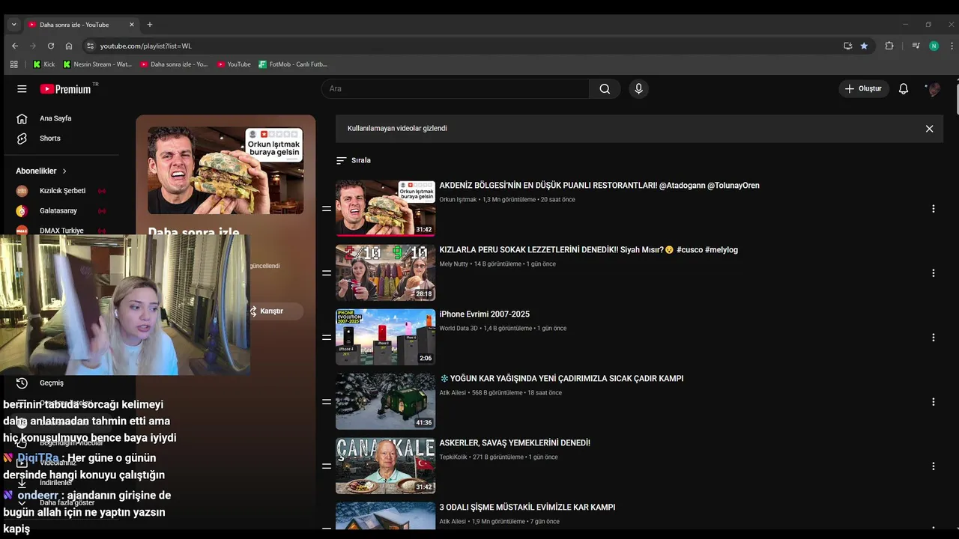
Task: Start voice search with microphone icon
Action: 638,88
